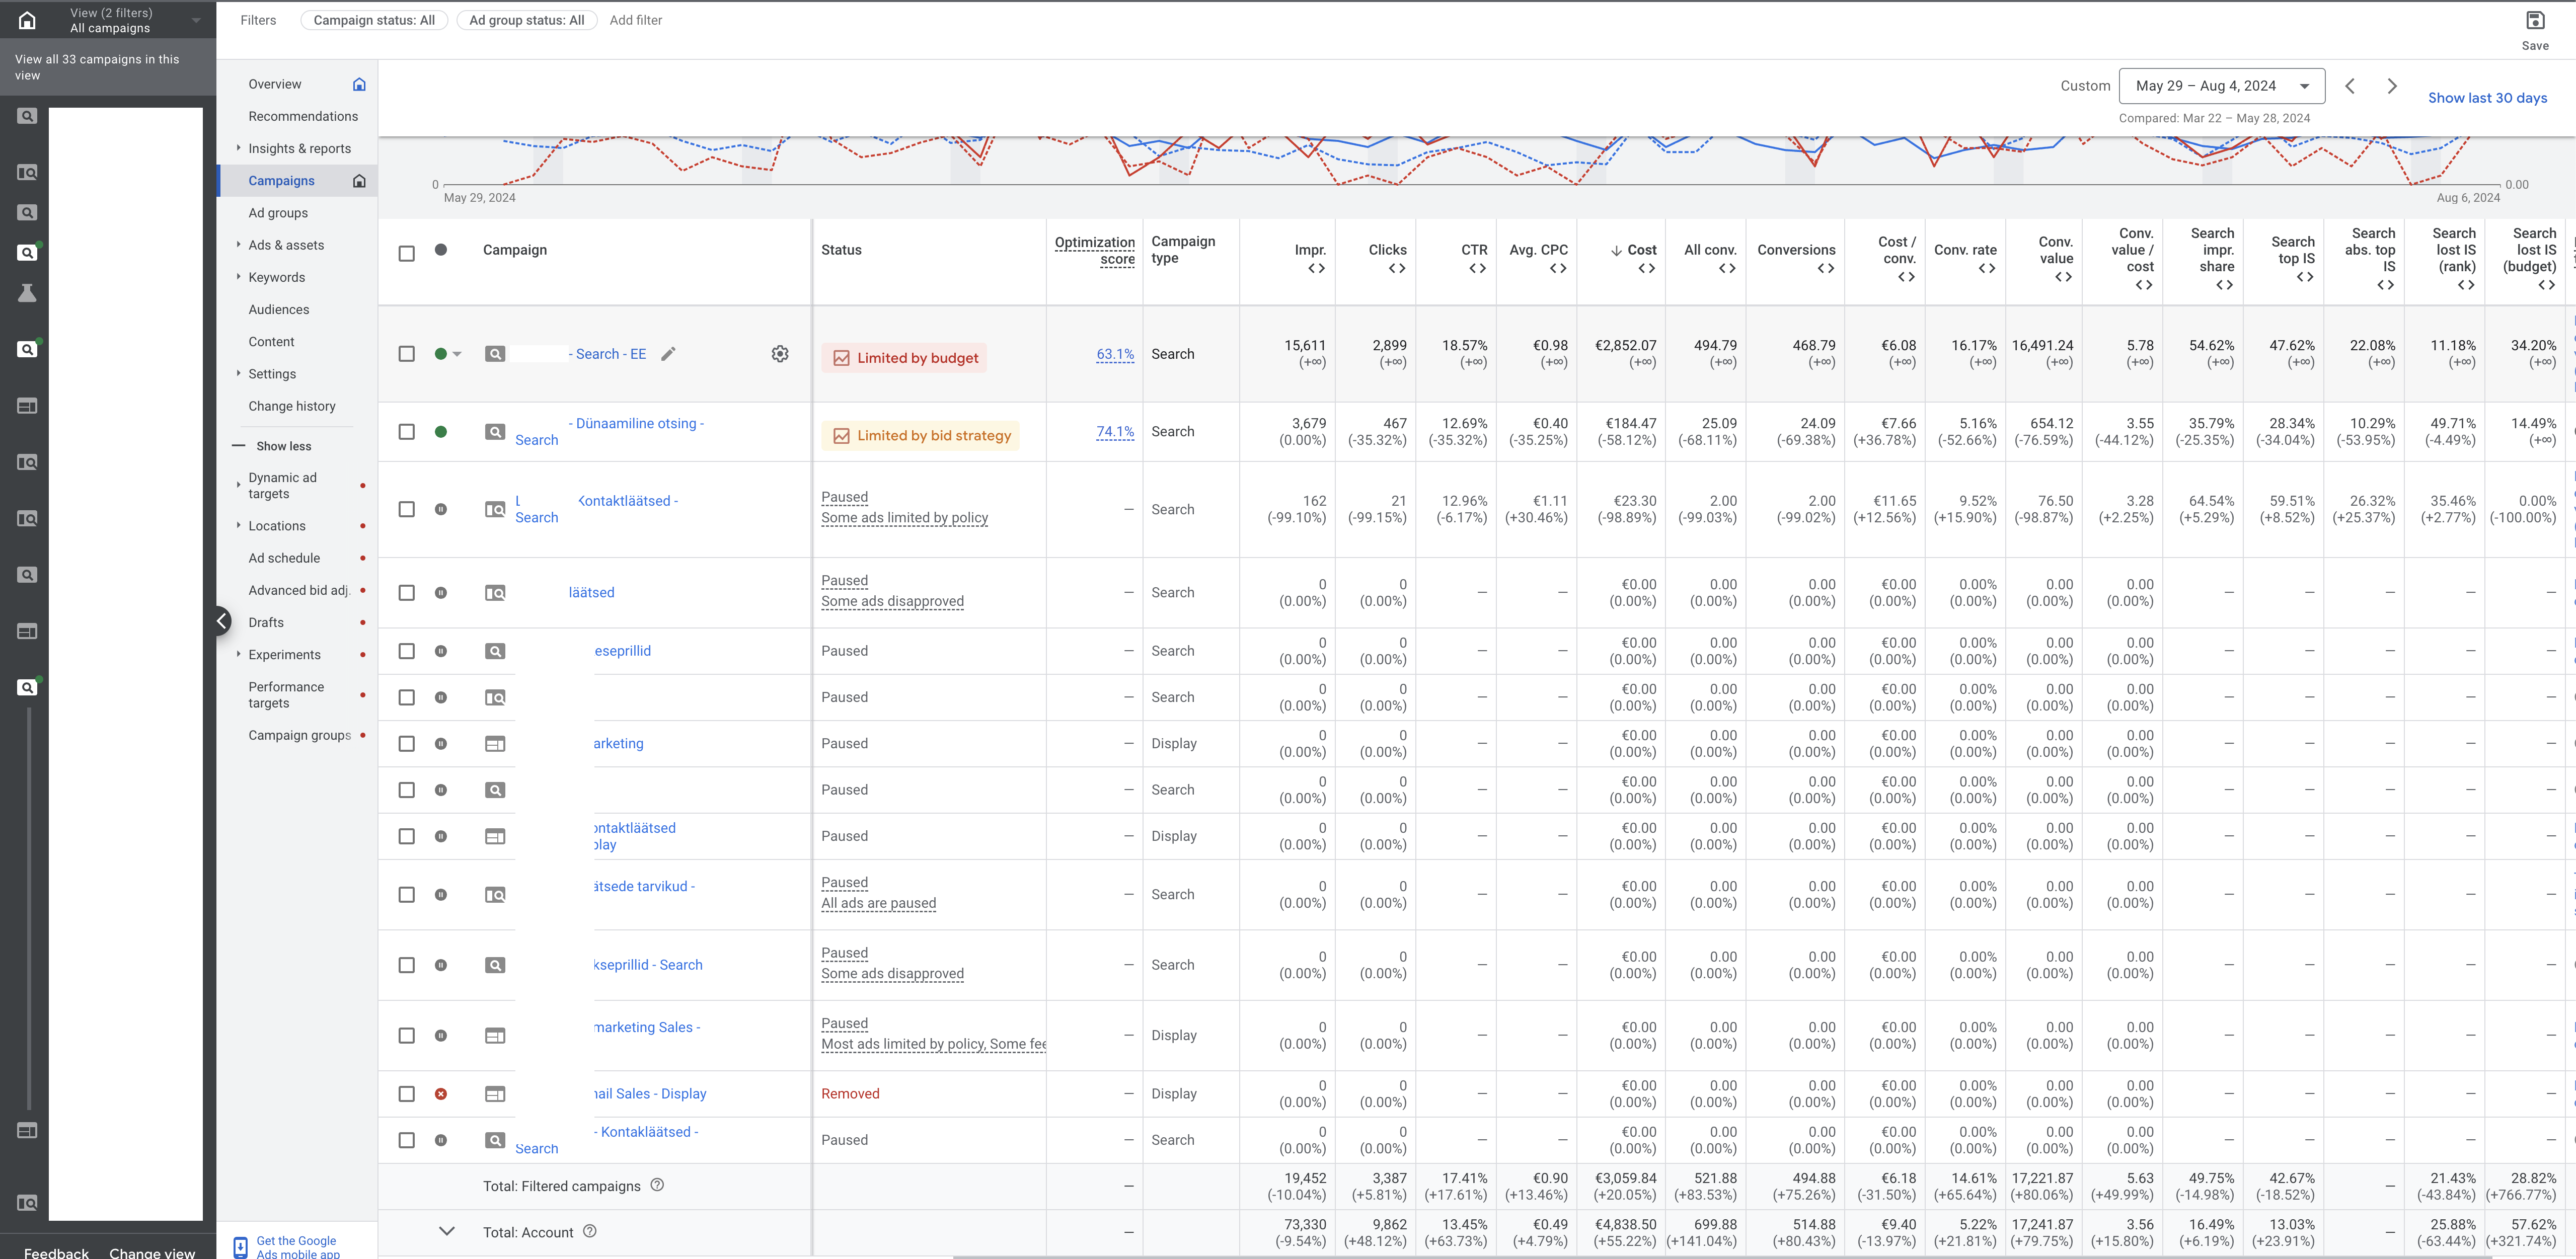Click resize arrows under Conversions column header

point(1825,268)
